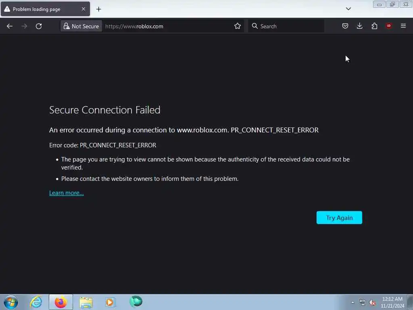Open the taskbar clock and date
413x310 pixels.
[392, 302]
